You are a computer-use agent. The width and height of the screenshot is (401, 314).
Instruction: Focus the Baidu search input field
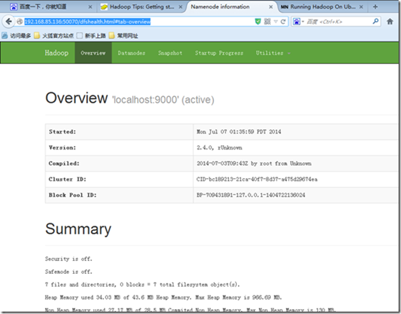tap(337, 22)
